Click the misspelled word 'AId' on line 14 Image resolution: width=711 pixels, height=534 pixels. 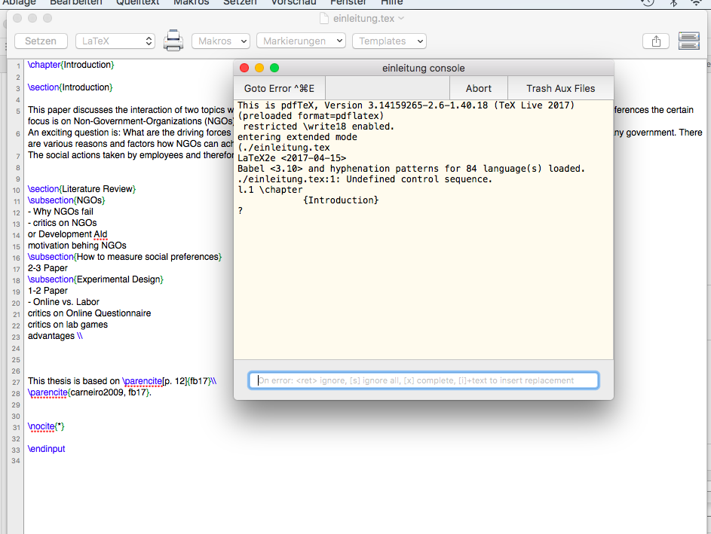(x=100, y=234)
